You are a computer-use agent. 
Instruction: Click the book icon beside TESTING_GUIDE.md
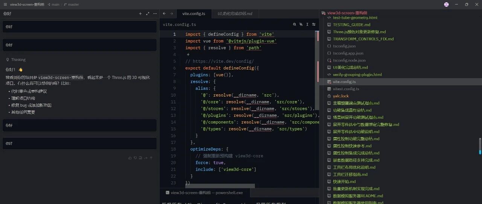[x=329, y=25]
